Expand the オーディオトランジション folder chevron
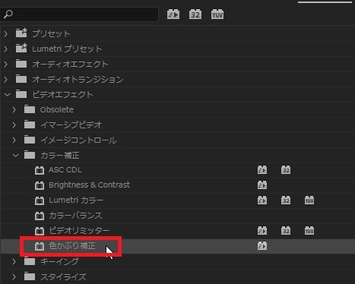 tap(6, 79)
